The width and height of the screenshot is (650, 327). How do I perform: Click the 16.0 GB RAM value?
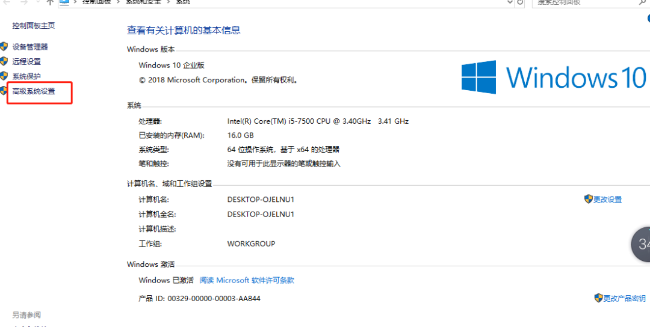coord(240,135)
